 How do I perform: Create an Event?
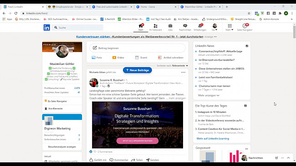pyautogui.click(x=141, y=58)
